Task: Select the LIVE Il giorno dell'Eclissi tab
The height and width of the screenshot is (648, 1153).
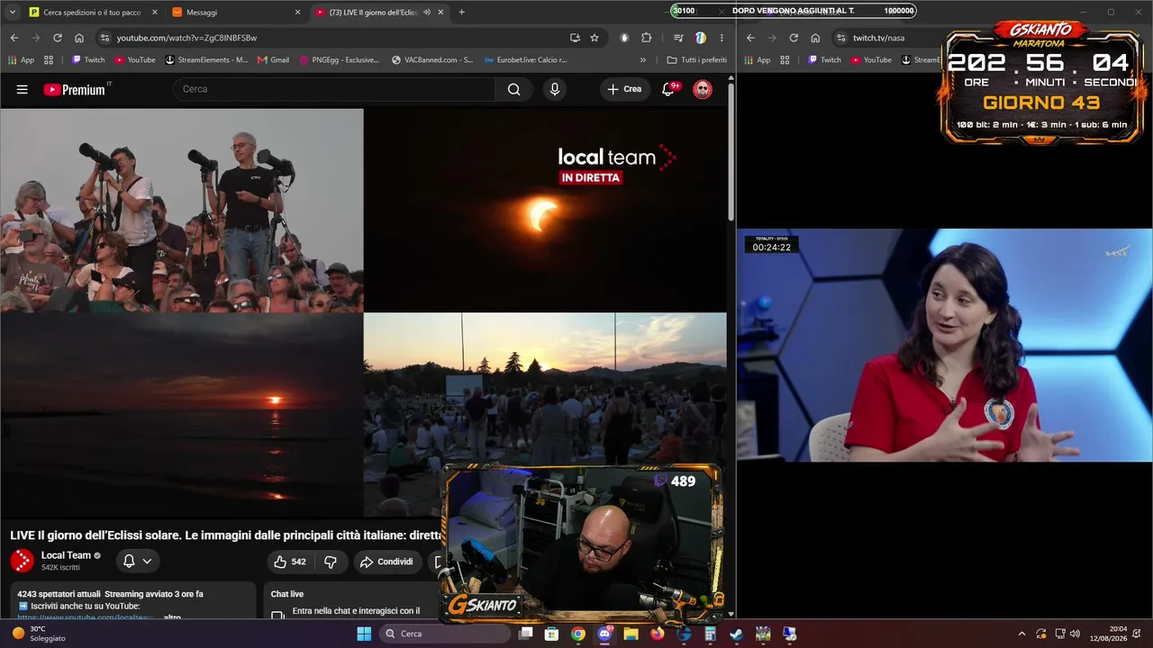Action: (379, 13)
